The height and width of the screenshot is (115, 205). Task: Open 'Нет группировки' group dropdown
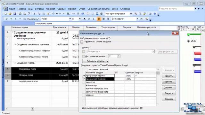(131, 14)
